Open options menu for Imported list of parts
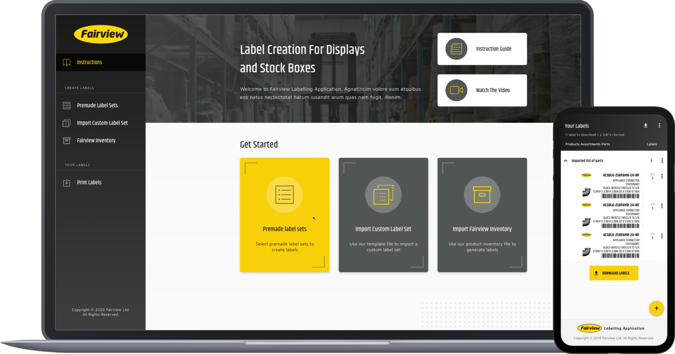This screenshot has width=675, height=354. [662, 161]
